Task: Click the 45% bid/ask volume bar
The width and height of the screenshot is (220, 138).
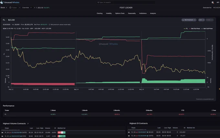Action: coord(61,132)
